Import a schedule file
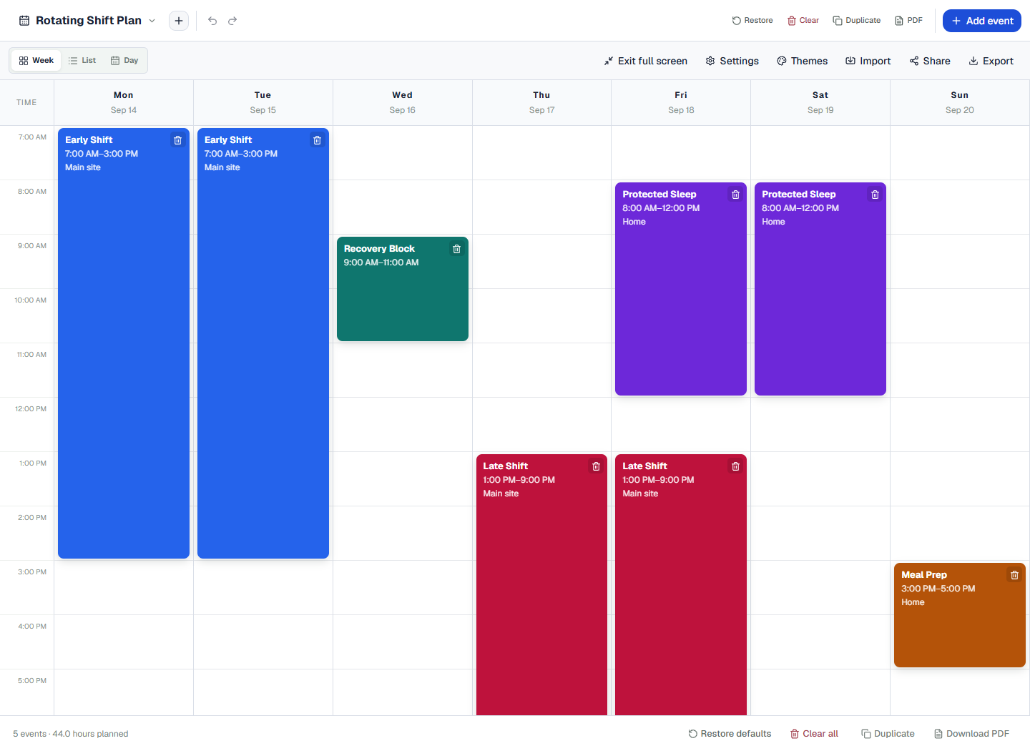This screenshot has width=1030, height=751. (x=868, y=61)
